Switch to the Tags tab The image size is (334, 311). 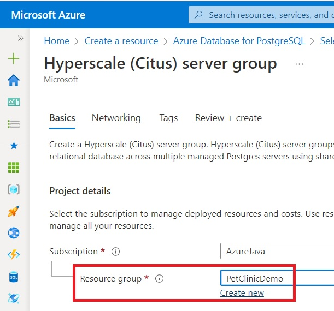pos(168,118)
